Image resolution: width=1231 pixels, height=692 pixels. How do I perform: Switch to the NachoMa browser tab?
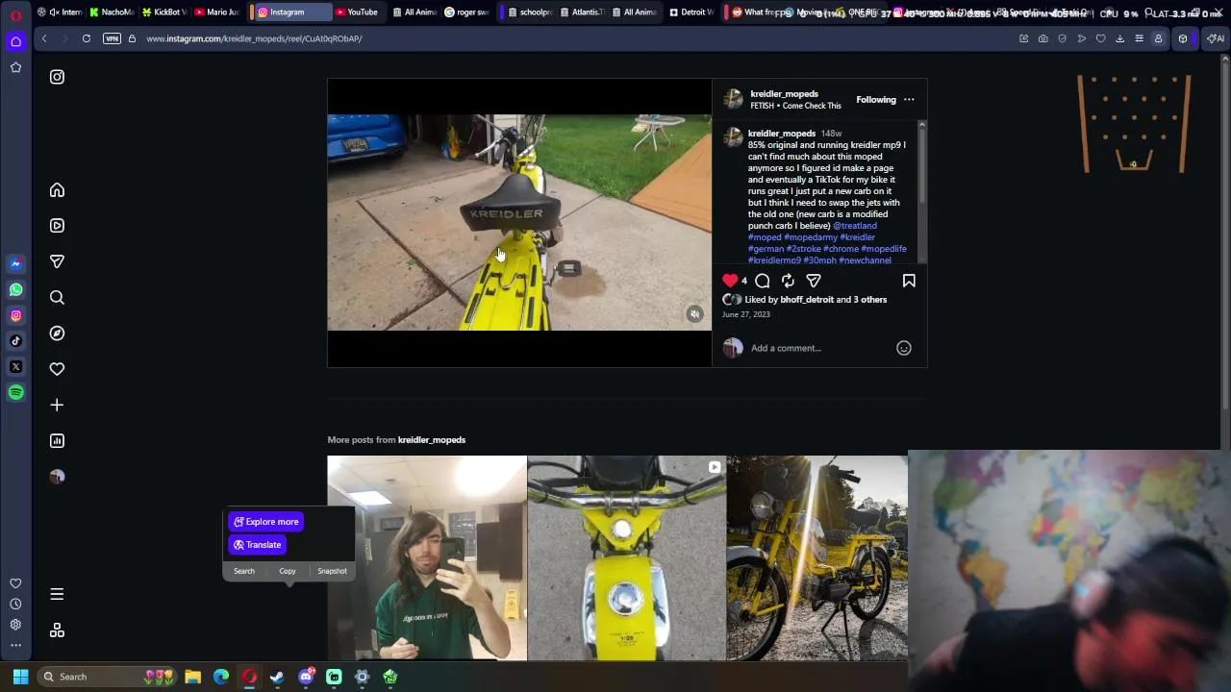point(112,12)
